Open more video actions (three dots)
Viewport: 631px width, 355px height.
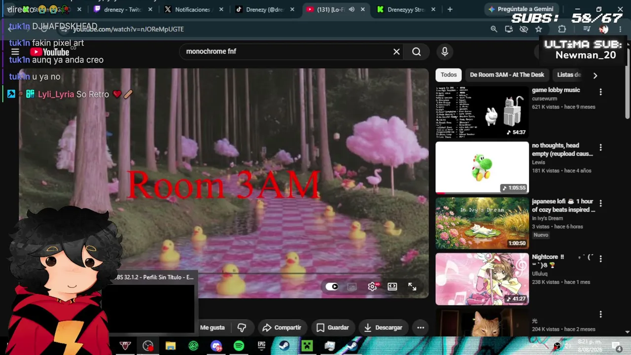421,327
